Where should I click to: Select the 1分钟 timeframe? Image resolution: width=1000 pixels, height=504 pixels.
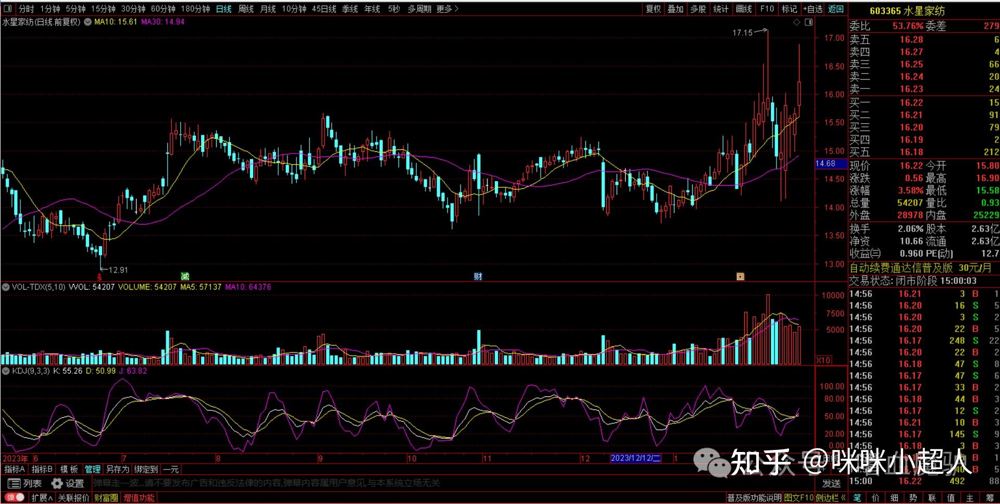pyautogui.click(x=50, y=9)
